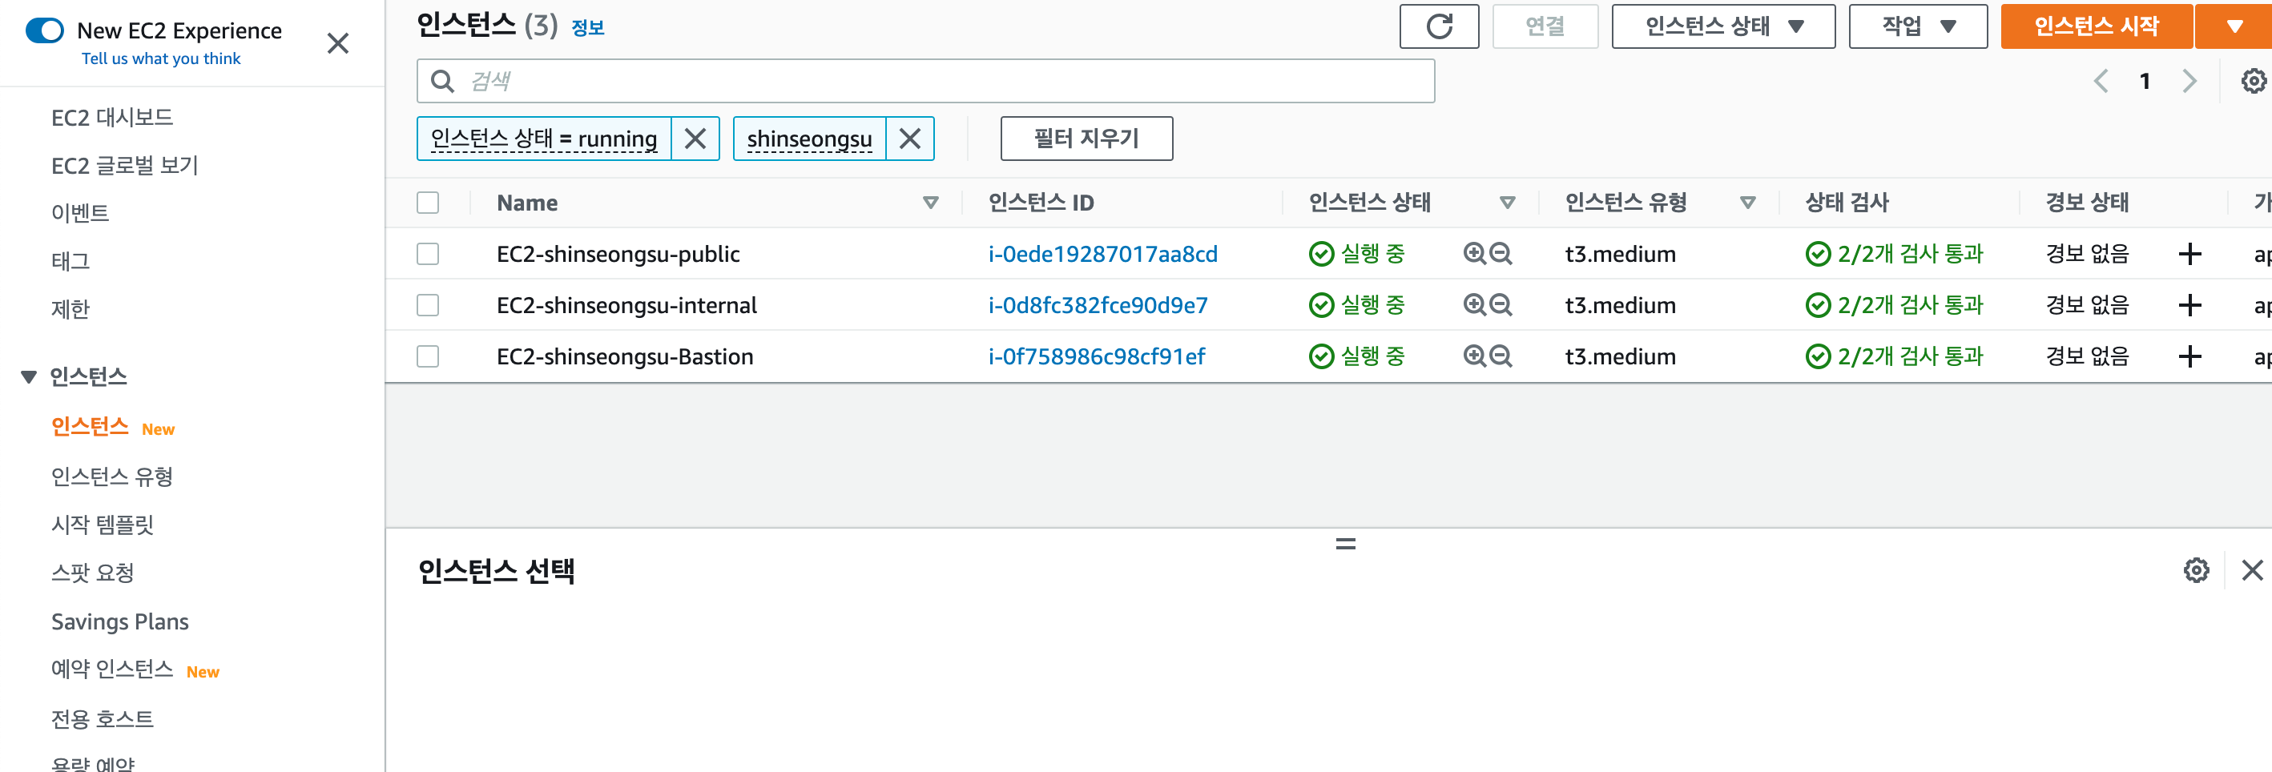Sort by the Name column arrow
The width and height of the screenshot is (2272, 772).
[929, 203]
